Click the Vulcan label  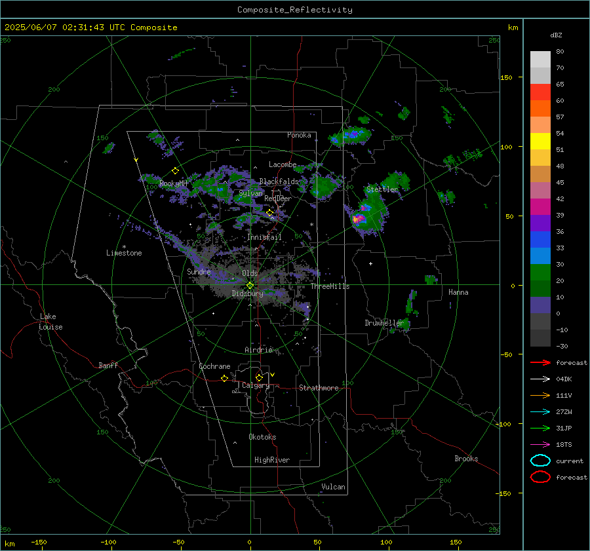333,487
